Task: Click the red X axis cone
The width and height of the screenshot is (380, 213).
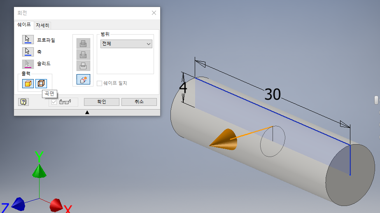Action: pos(56,205)
